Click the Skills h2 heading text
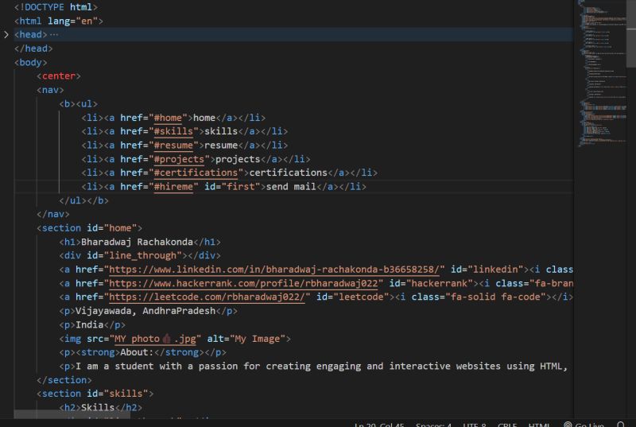This screenshot has height=427, width=636. 98,407
